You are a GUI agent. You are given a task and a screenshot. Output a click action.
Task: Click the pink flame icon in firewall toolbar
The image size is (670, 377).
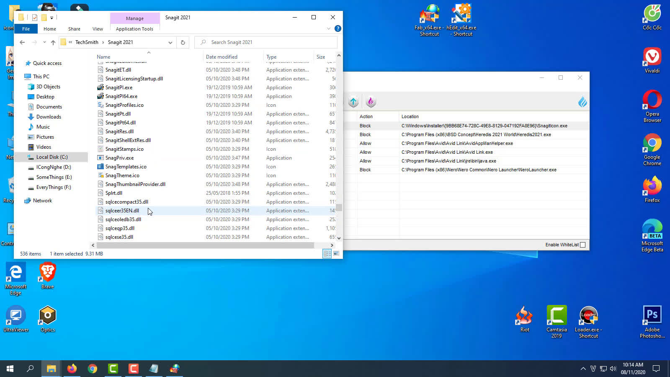pyautogui.click(x=371, y=101)
